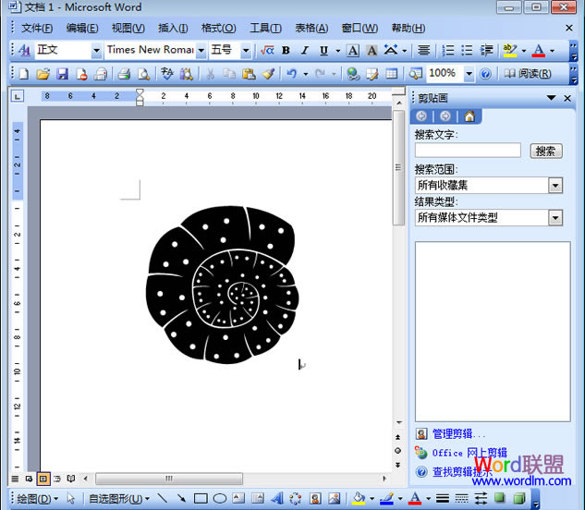
Task: Open the 格式(O) menu
Action: pyautogui.click(x=218, y=29)
